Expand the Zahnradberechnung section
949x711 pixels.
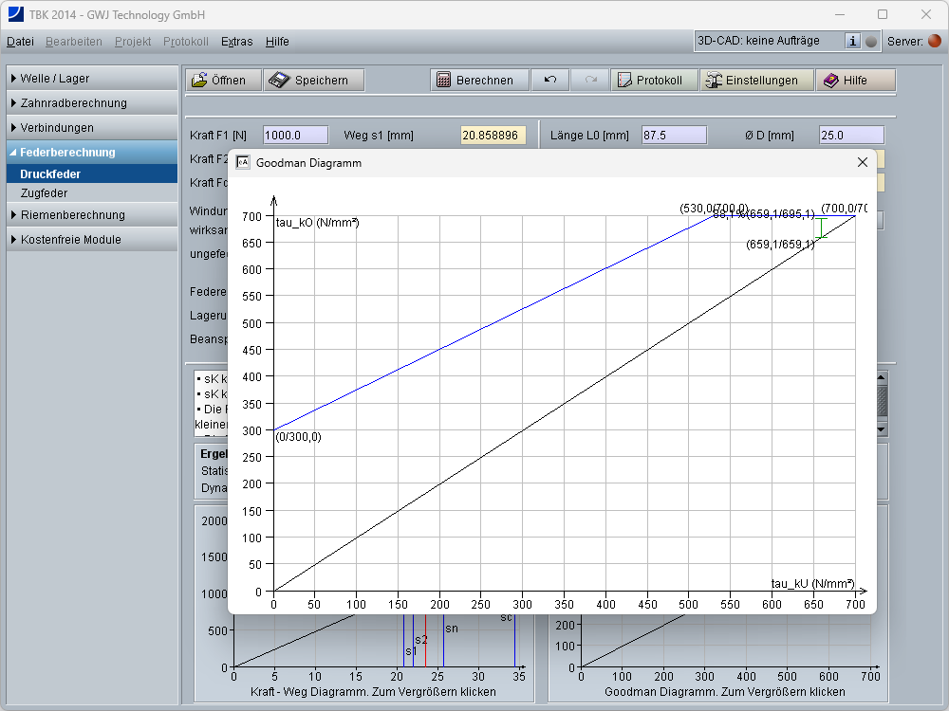pos(92,103)
